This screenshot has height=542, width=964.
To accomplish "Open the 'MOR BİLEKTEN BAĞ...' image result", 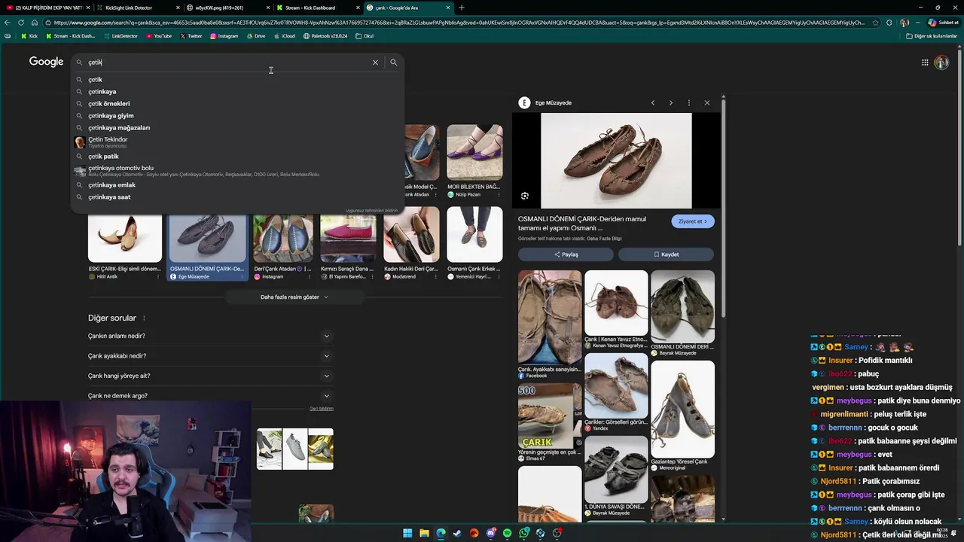I will 474,161.
